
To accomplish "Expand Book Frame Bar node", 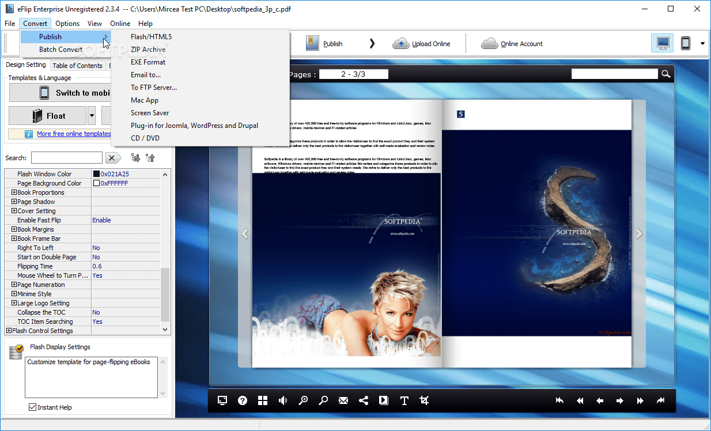I will [x=14, y=239].
